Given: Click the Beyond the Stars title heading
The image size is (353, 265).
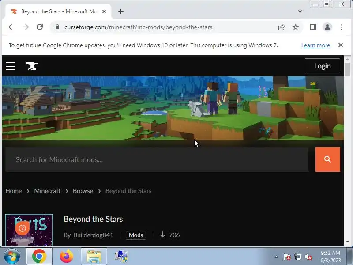Looking at the screenshot, I should (x=93, y=219).
